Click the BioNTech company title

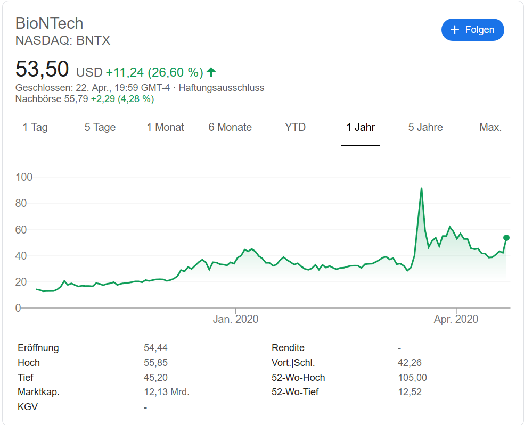[x=50, y=23]
